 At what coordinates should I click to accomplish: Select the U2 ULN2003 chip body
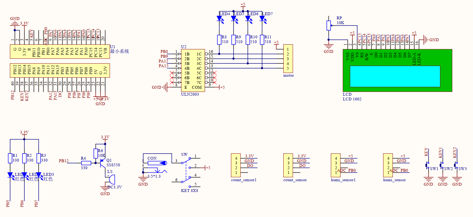[x=193, y=70]
